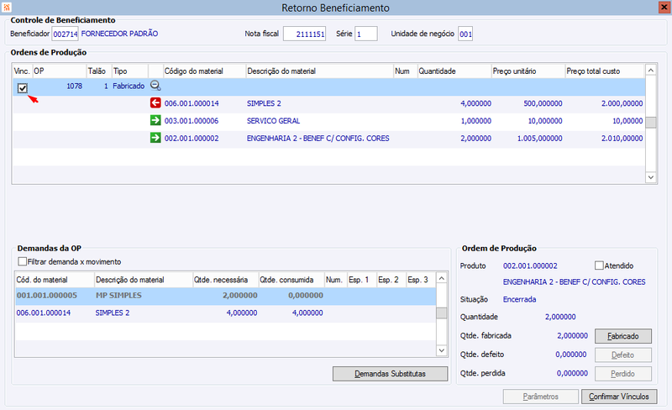Click the Nota fiscal input field
This screenshot has width=672, height=410.
point(304,34)
